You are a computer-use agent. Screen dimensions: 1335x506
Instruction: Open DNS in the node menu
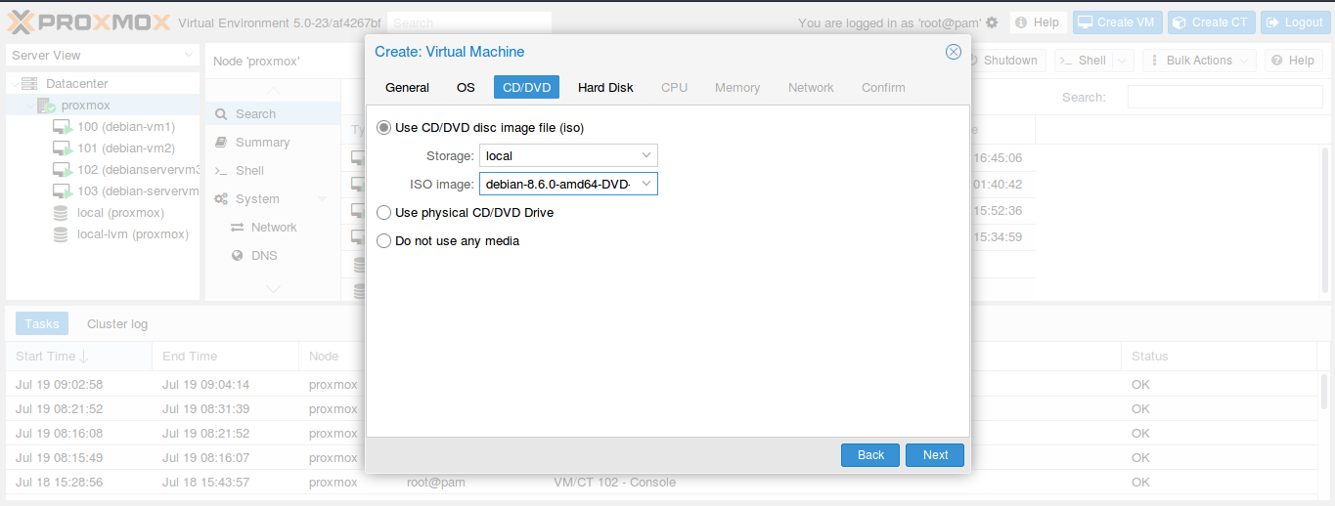point(273,256)
